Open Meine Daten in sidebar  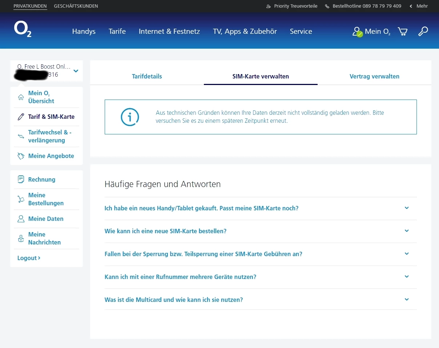[46, 219]
